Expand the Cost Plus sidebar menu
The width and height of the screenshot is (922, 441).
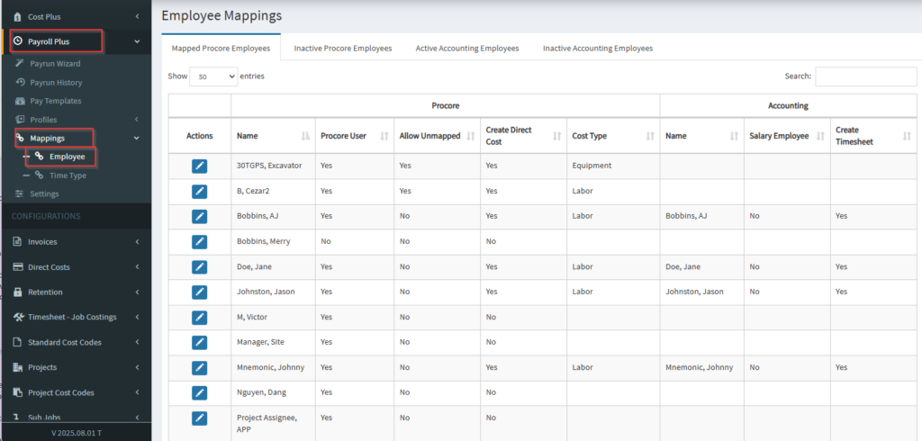76,16
